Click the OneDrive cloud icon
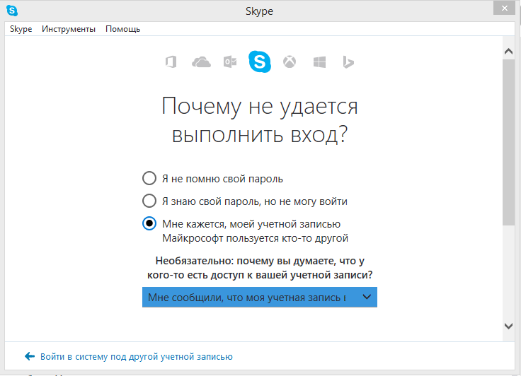Screen dimensions: 521x376 [x=201, y=62]
